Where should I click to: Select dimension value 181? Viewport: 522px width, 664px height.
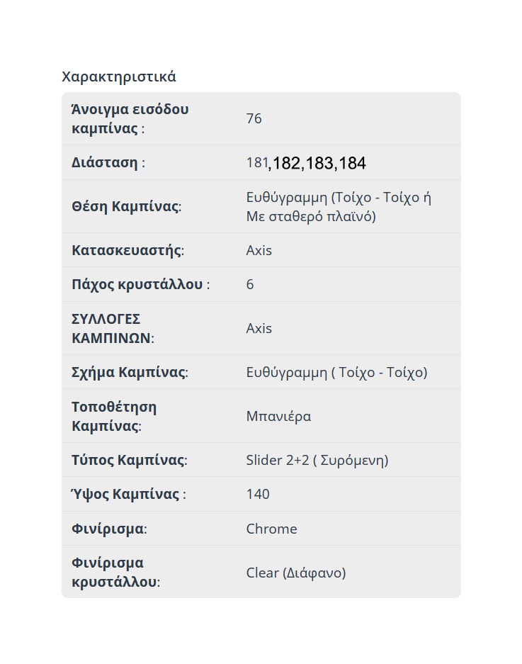pyautogui.click(x=256, y=163)
